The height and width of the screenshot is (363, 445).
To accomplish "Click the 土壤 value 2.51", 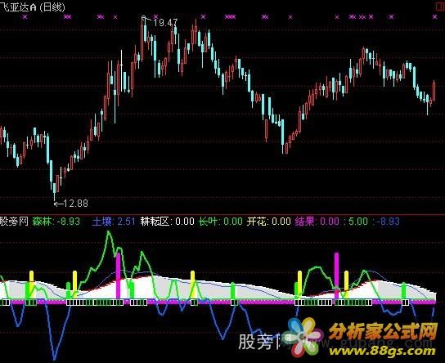I will [x=126, y=222].
